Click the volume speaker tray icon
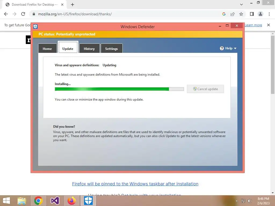Screen dimensions: 275x206 click(x=249, y=201)
